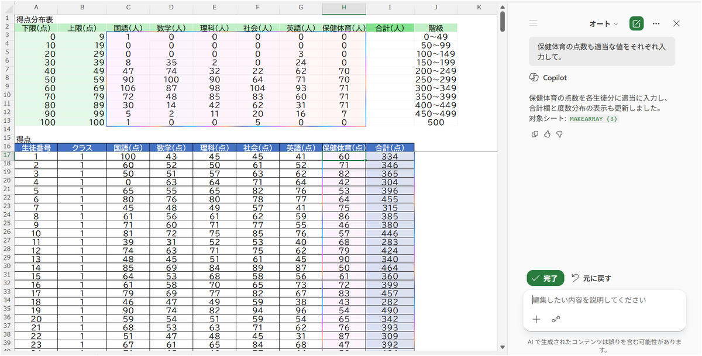
Task: Select the 階級 header cell
Action: point(436,27)
